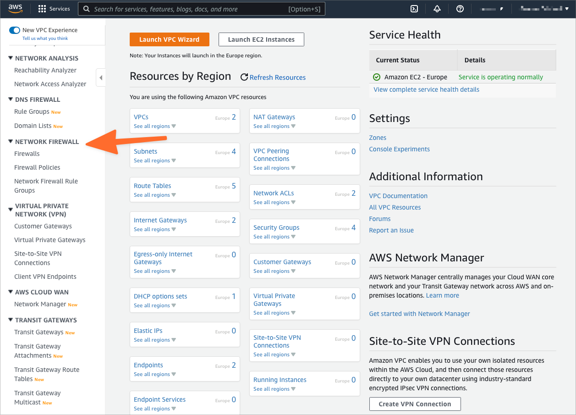
Task: Open DNS Firewall Rule Groups
Action: click(32, 111)
